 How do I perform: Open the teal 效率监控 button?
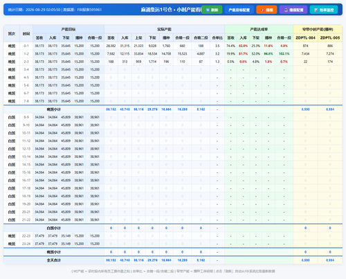point(324,10)
